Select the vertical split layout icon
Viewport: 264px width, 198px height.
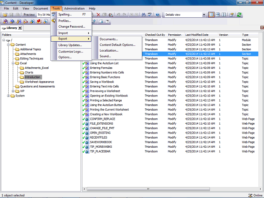point(224,15)
